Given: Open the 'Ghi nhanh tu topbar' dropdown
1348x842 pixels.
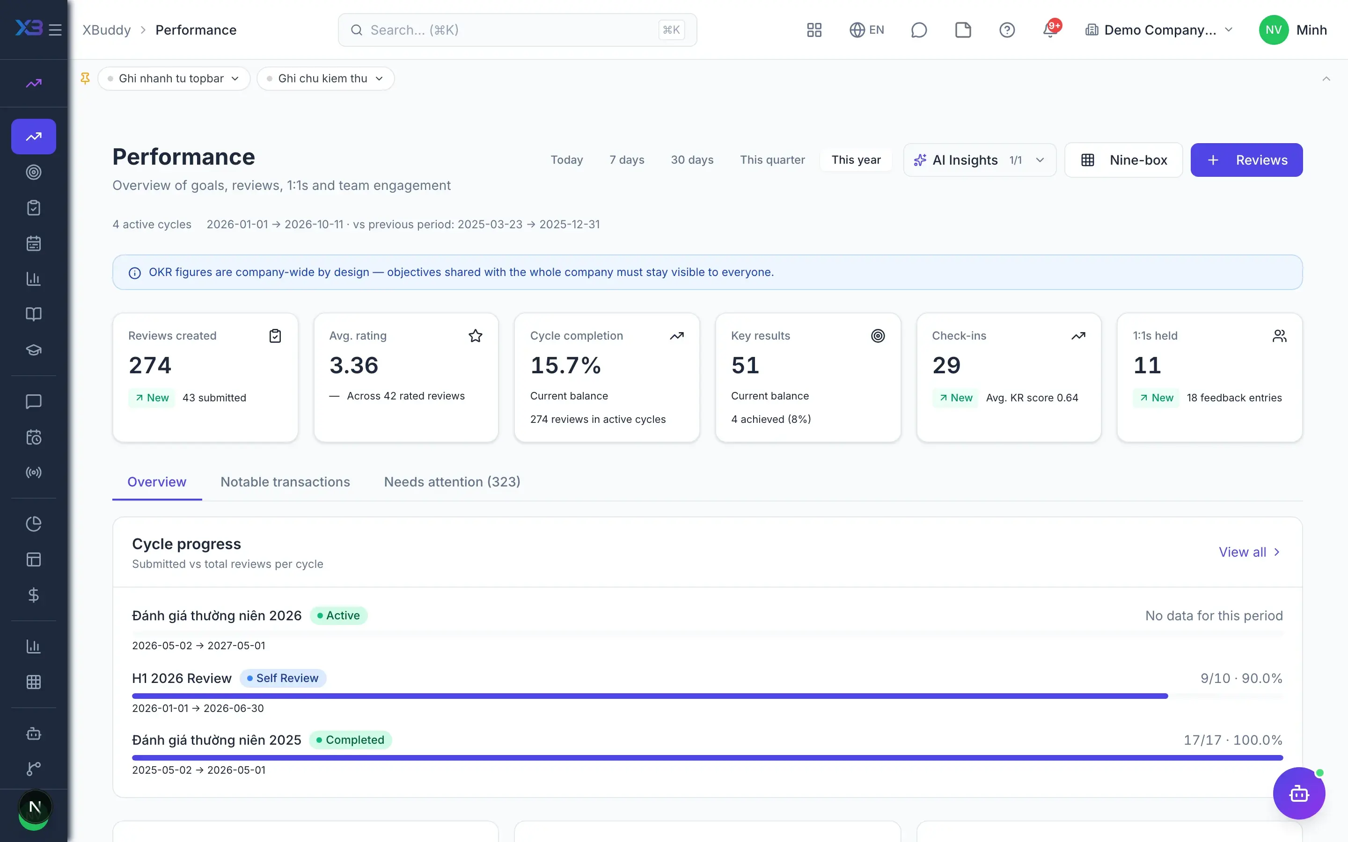Looking at the screenshot, I should coord(174,79).
